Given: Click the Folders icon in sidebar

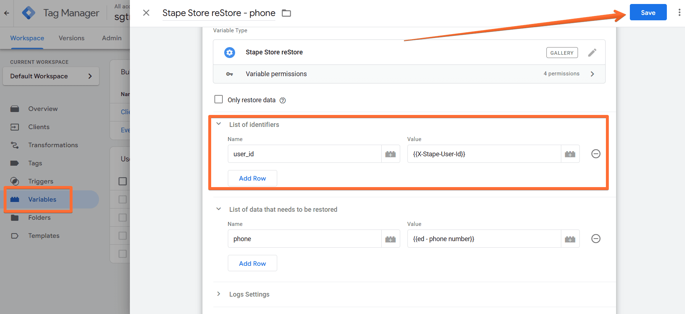Looking at the screenshot, I should point(15,218).
